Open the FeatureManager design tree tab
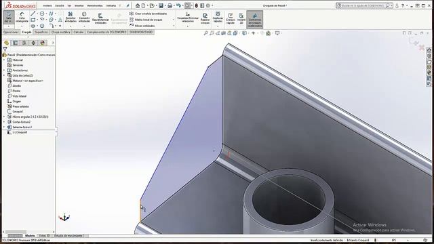The width and height of the screenshot is (434, 244). (x=6, y=43)
